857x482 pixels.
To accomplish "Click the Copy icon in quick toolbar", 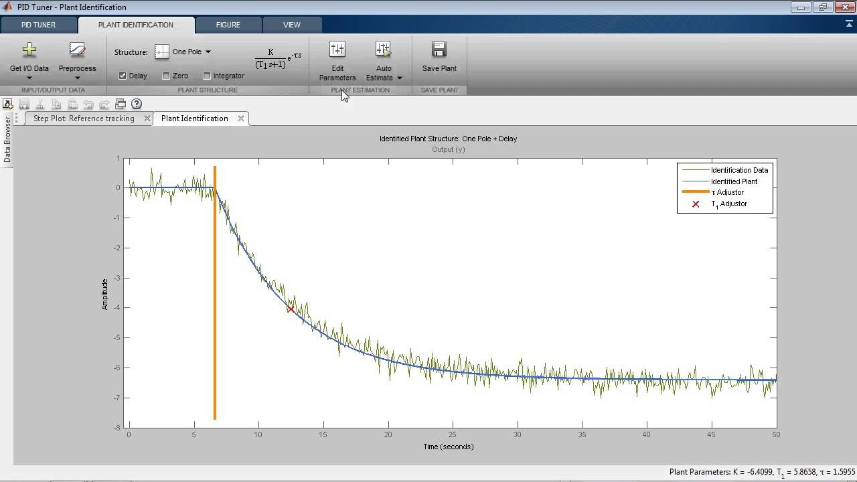I will (56, 104).
